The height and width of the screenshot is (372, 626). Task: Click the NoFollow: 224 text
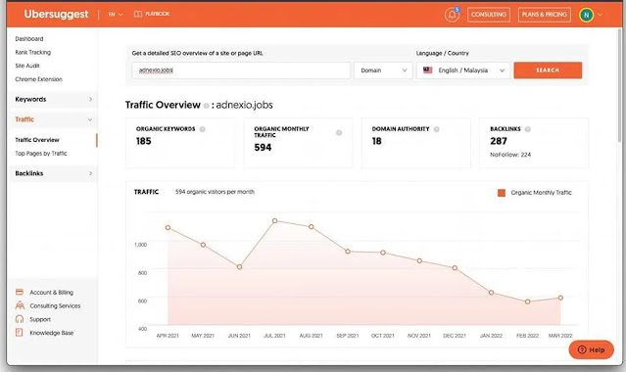pos(510,155)
